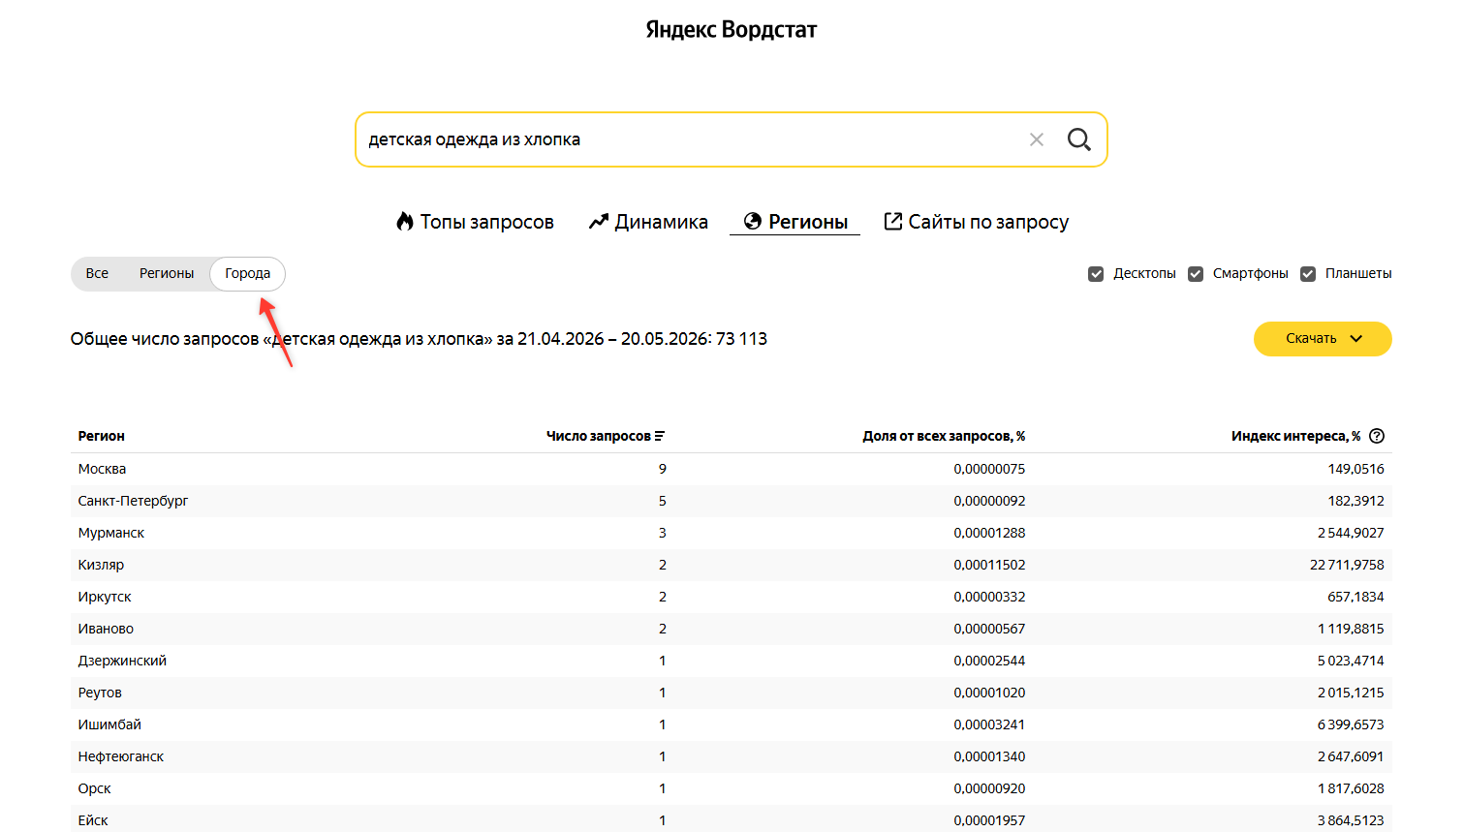This screenshot has width=1464, height=832.
Task: Select the Города filter button
Action: pos(248,273)
